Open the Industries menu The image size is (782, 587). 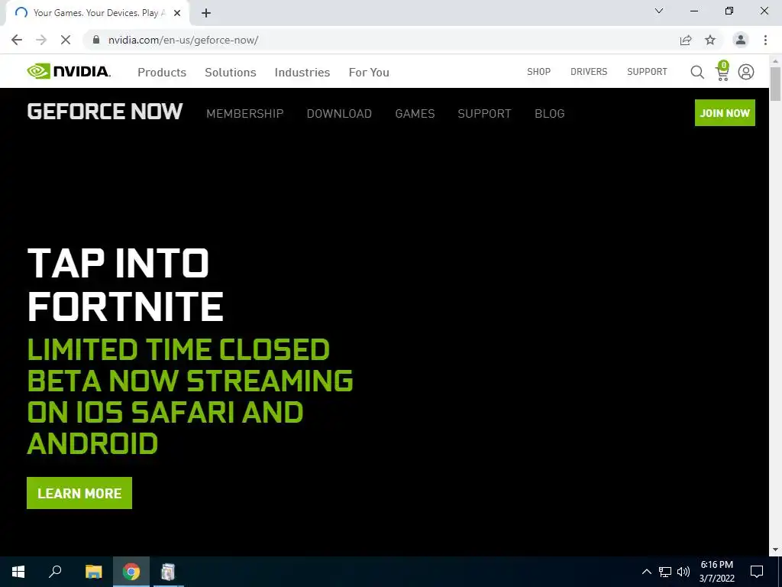click(x=302, y=73)
